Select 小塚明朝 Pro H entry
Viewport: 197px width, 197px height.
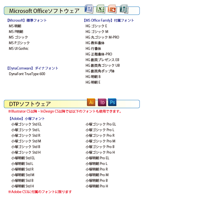click(97, 186)
